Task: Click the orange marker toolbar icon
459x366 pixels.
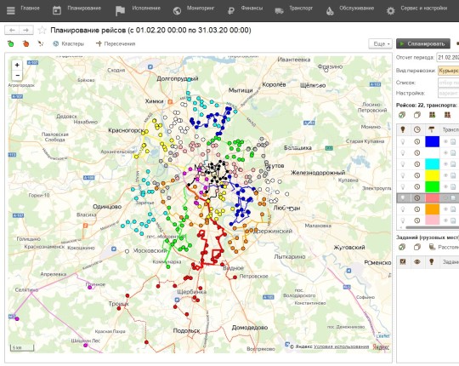Action: [25, 43]
